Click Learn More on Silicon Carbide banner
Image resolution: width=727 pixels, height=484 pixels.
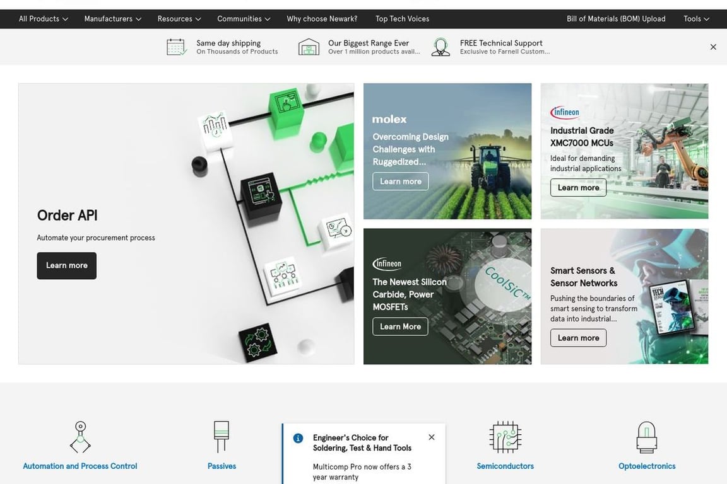pos(400,326)
